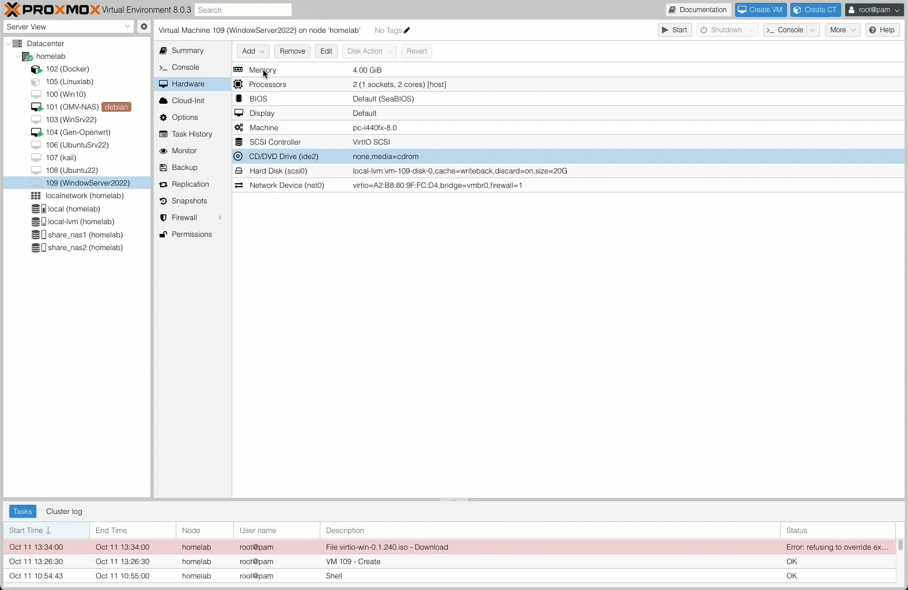Click the CD/DVD Drive disc icon
908x590 pixels.
[x=238, y=156]
